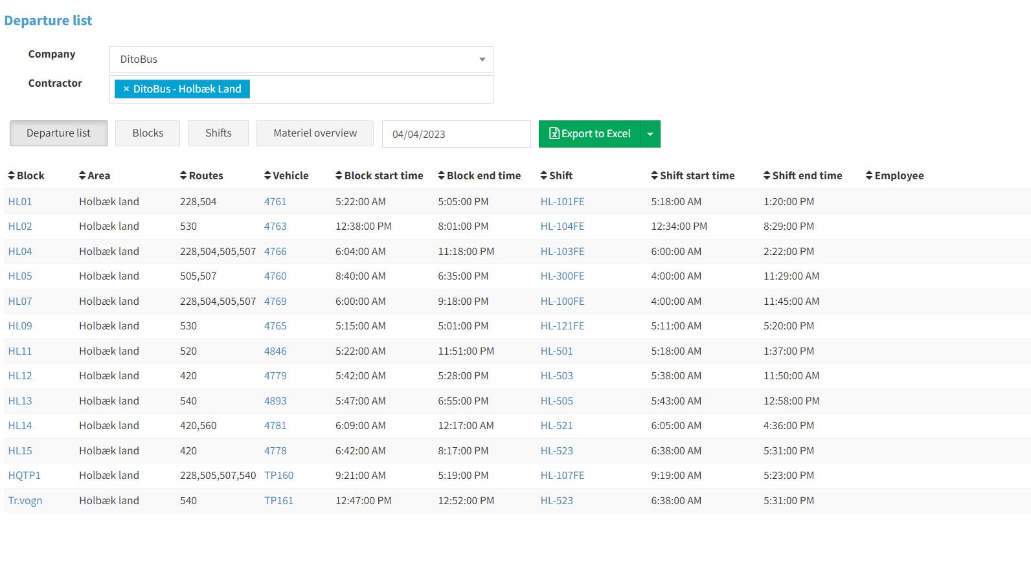Open block HL07 link

click(x=20, y=302)
